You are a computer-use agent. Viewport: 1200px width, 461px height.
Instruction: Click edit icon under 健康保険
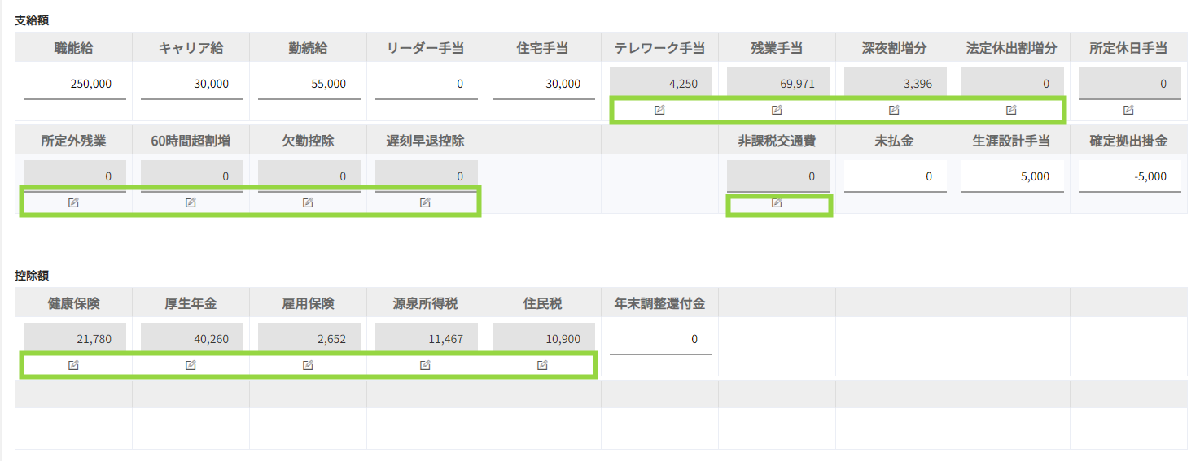coord(73,365)
